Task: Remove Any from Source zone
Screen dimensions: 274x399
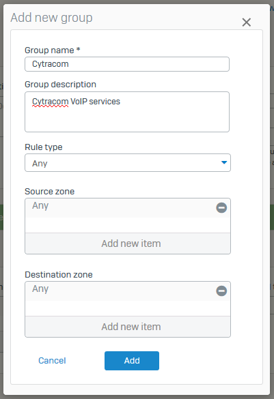Action: click(221, 207)
